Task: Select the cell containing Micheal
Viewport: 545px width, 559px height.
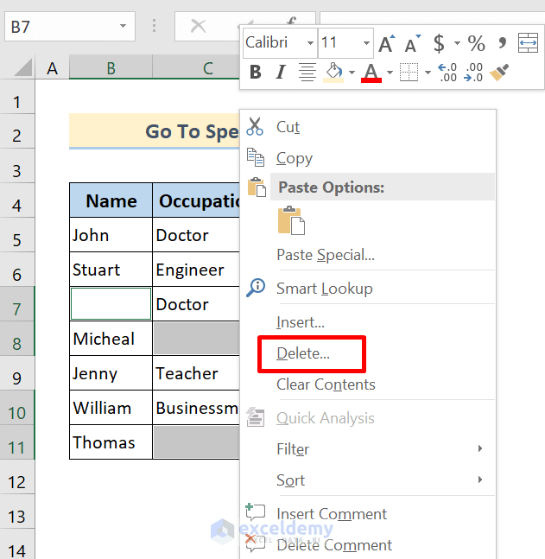Action: point(111,339)
